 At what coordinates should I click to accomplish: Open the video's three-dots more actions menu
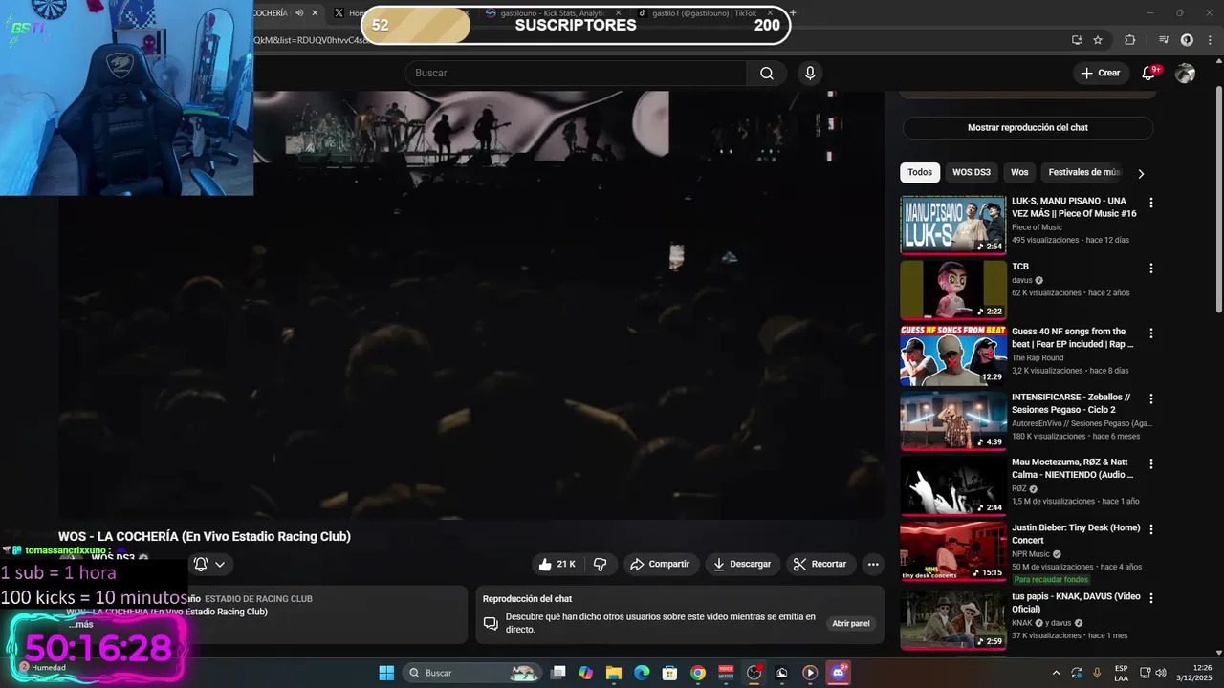873,565
